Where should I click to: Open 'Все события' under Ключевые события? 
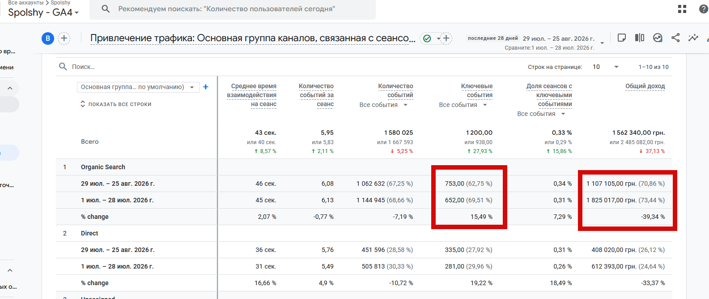pos(463,105)
